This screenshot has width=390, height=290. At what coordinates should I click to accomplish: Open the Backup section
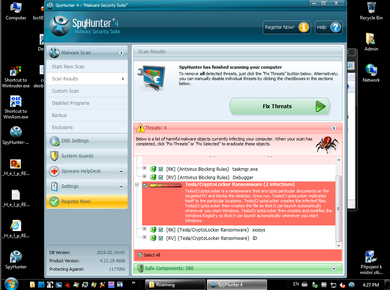tap(87, 115)
